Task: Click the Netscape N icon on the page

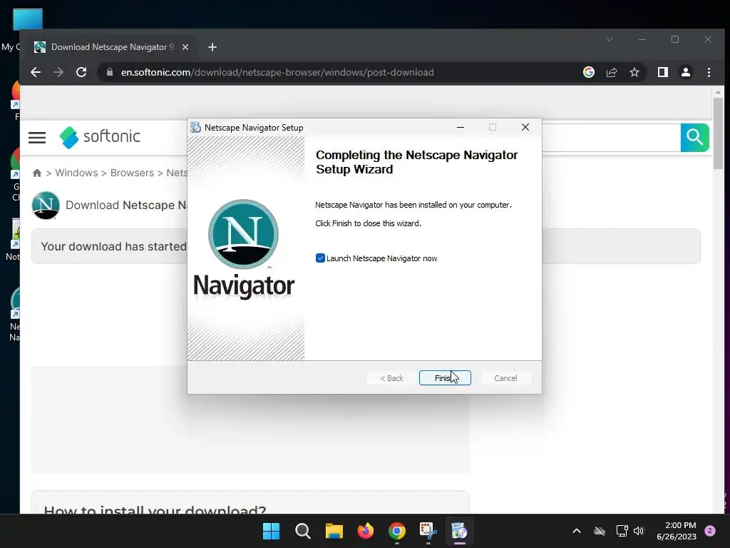Action: coord(46,205)
